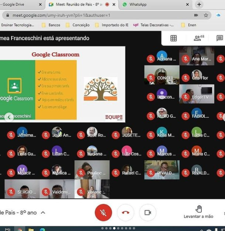The height and width of the screenshot is (231, 225).
Task: Open the Bancos bookmarks folder
Action: 51,25
